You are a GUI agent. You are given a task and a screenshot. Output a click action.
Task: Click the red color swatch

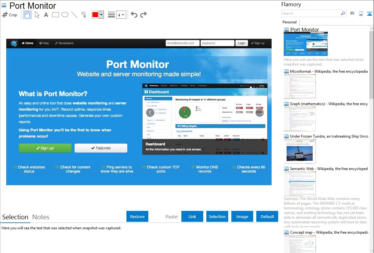95,15
